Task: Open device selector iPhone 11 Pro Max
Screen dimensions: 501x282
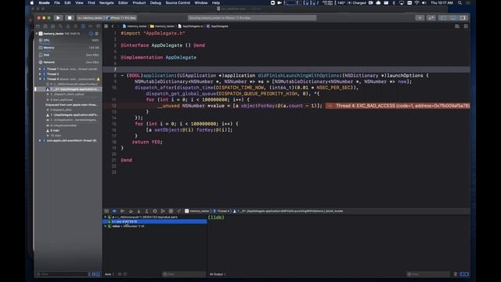Action: (x=121, y=18)
